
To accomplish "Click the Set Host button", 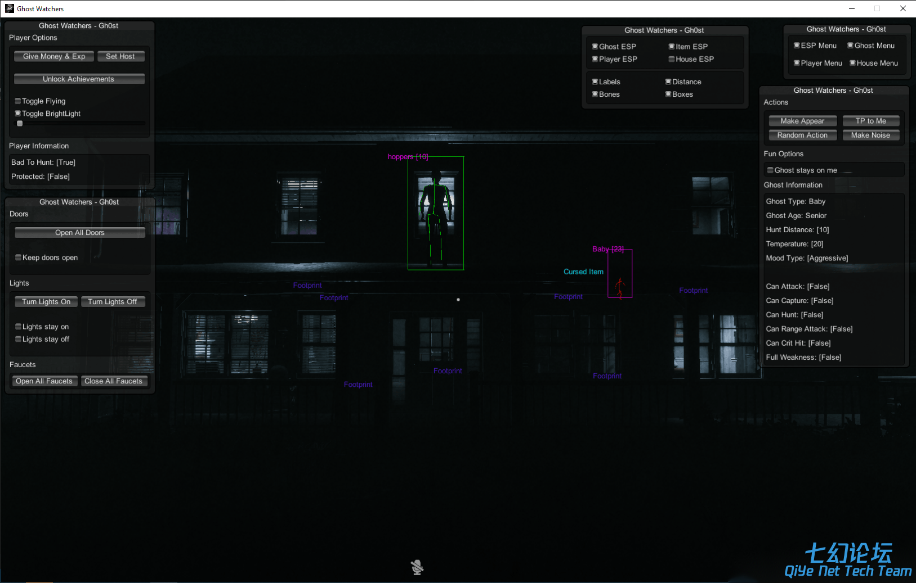I will click(120, 56).
